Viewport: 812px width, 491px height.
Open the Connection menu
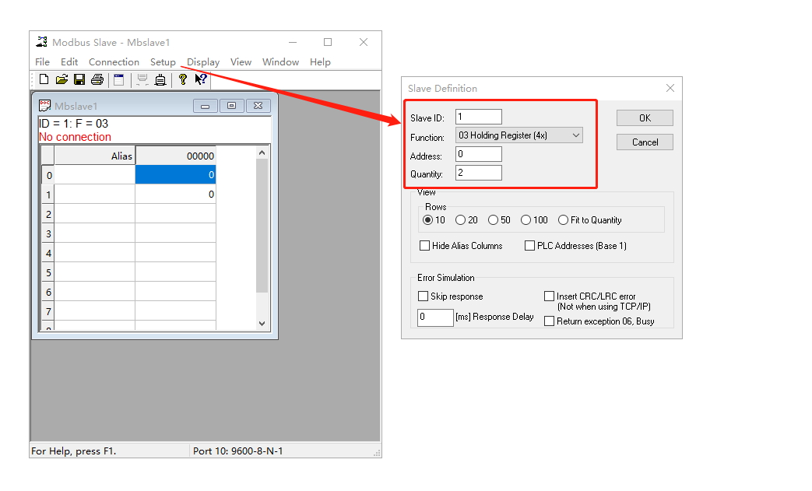pos(114,62)
